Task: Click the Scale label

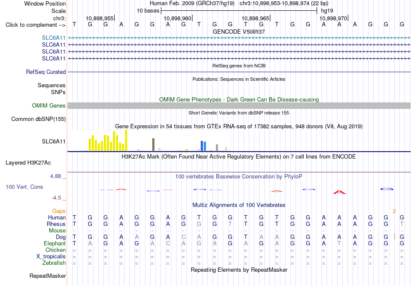Action: (x=59, y=11)
